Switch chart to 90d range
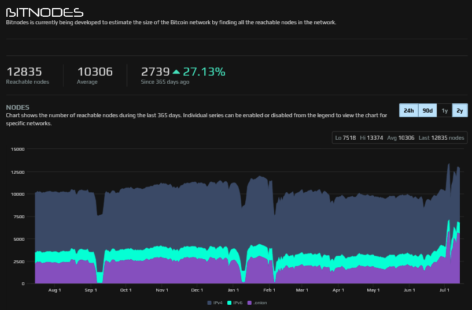This screenshot has width=472, height=310. click(x=427, y=110)
